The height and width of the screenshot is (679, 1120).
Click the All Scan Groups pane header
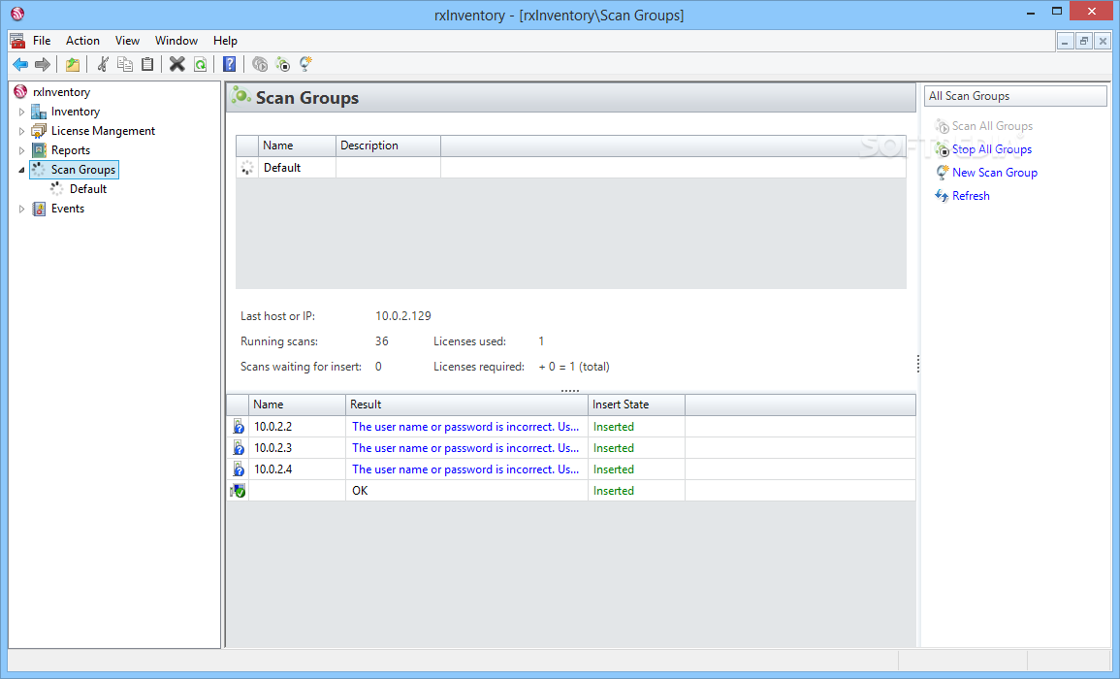point(1015,96)
